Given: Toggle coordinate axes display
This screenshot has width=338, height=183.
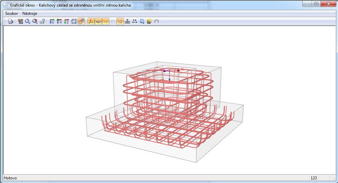Looking at the screenshot, I should (91, 21).
